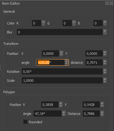Increase the Color B value

pos(105,22)
